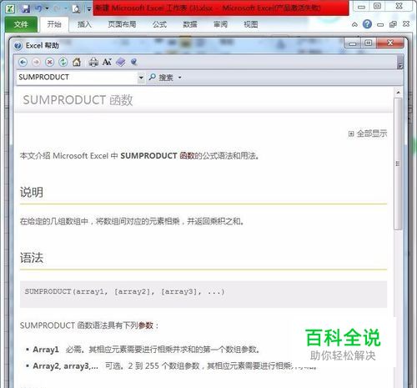The height and width of the screenshot is (388, 417).
Task: Maximize the Excel 帮助 window
Action: (369, 43)
